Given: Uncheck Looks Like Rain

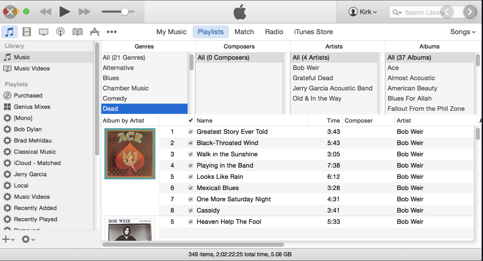Looking at the screenshot, I should (191, 177).
